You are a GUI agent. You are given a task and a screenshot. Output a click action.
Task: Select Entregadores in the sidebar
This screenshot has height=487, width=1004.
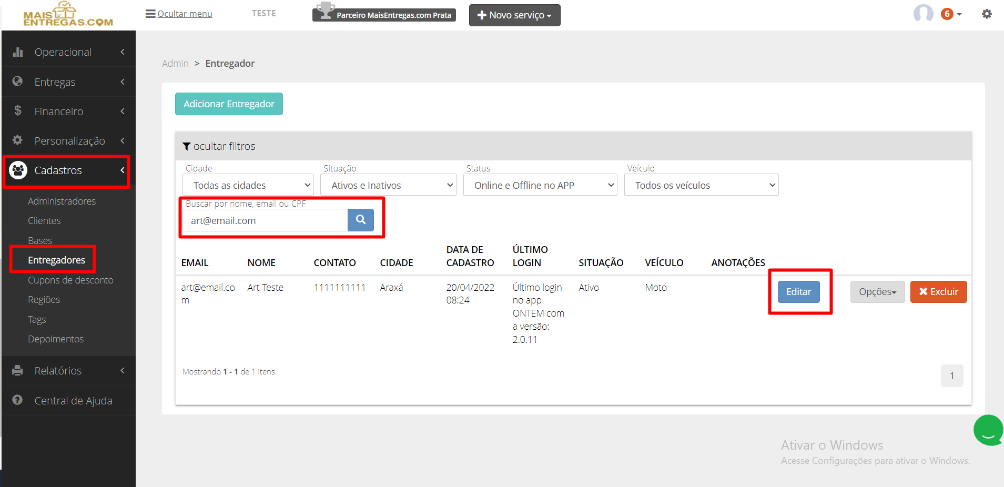pos(56,260)
